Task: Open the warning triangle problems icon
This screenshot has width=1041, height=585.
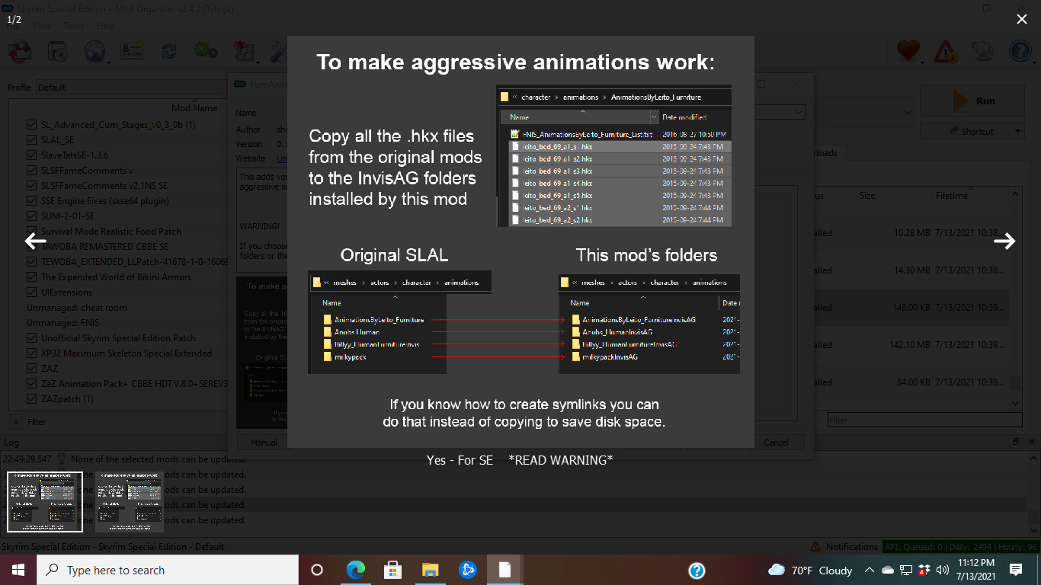Action: (946, 51)
